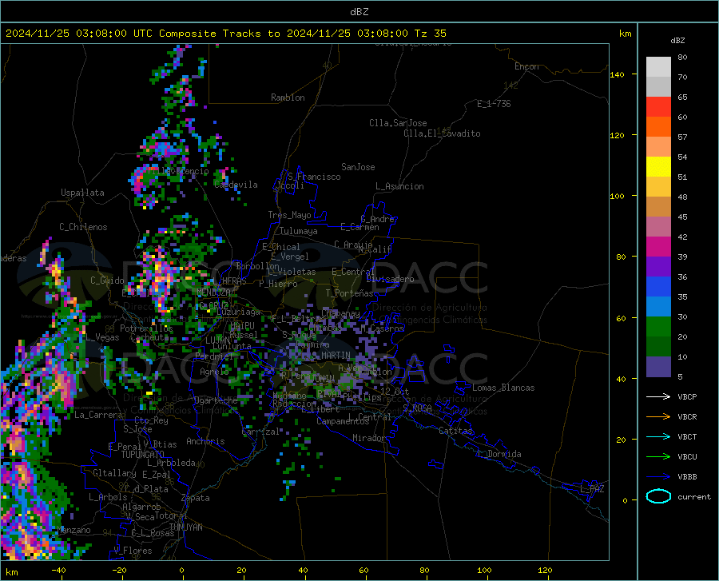The height and width of the screenshot is (581, 719).
Task: Click the dBZ legend heading above color scale
Action: point(677,40)
